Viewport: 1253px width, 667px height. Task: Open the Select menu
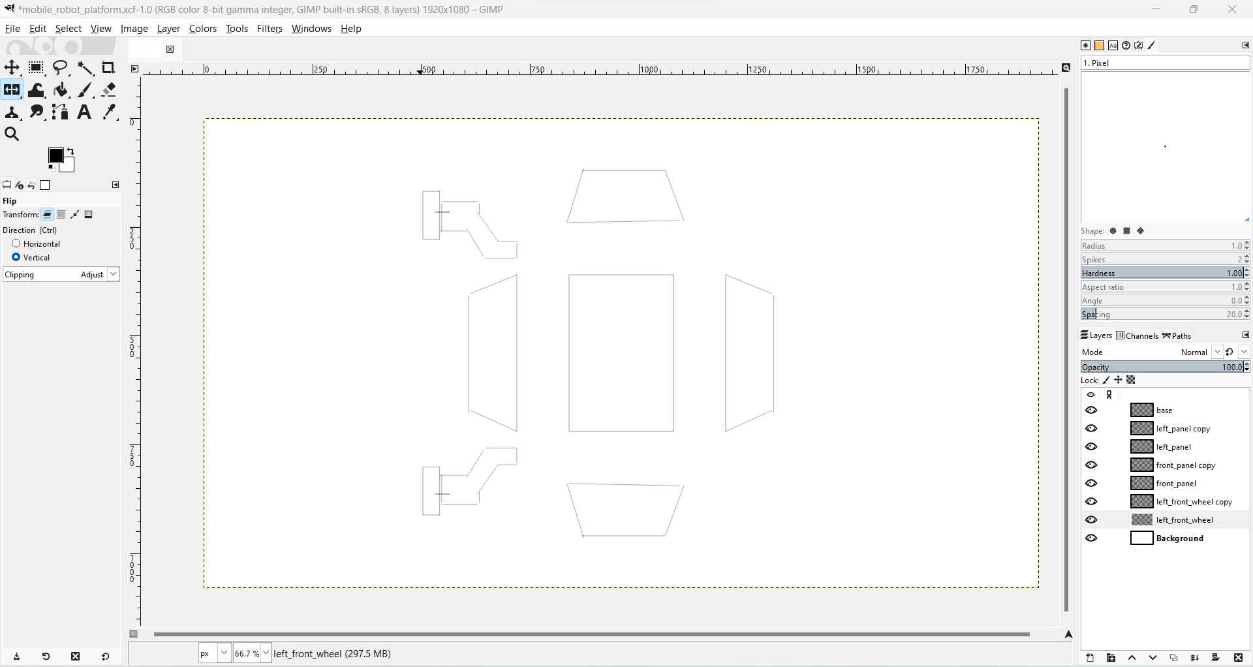pyautogui.click(x=68, y=29)
